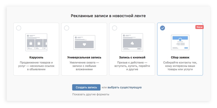Expand Показать другие форматы
Screen dimensions: 217x108
coord(91,94)
